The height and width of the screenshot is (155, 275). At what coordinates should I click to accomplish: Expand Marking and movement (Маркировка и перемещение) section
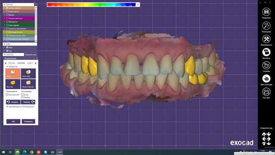[7, 107]
